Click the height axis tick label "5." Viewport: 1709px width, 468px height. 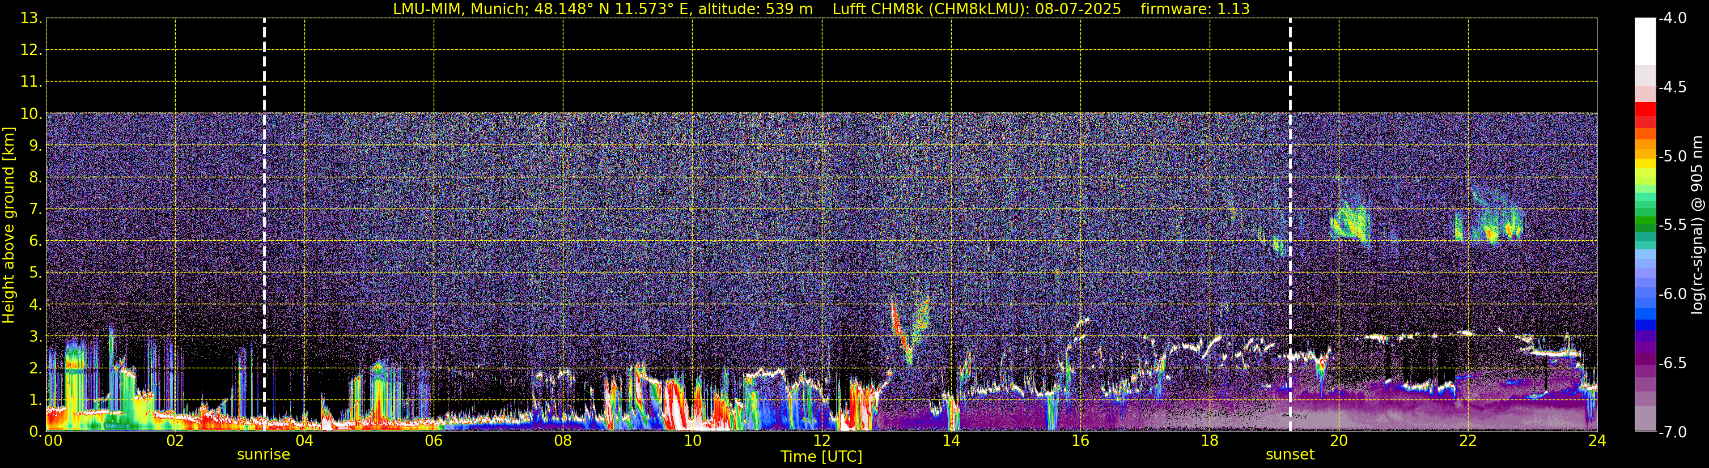[35, 273]
